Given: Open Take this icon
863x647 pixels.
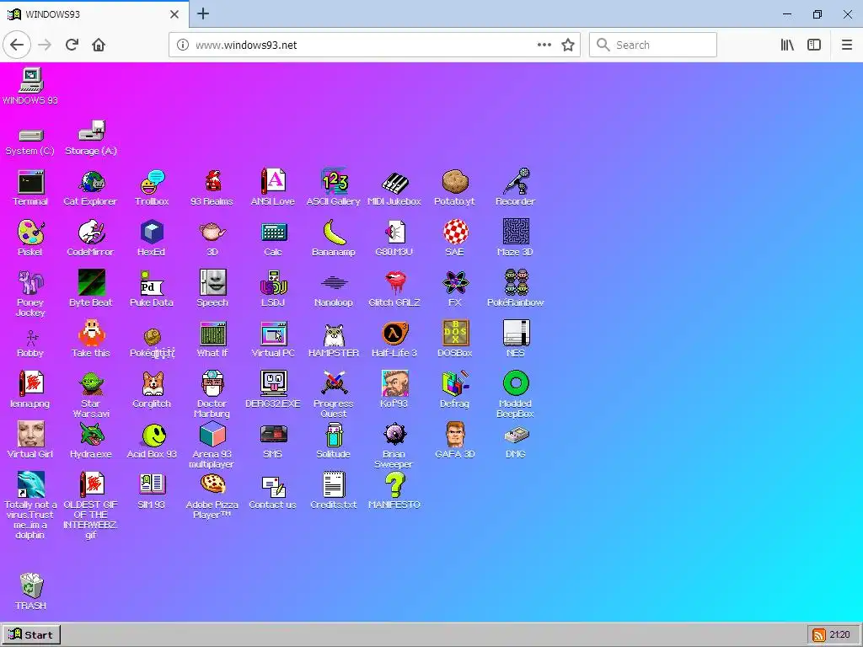Looking at the screenshot, I should pyautogui.click(x=91, y=334).
